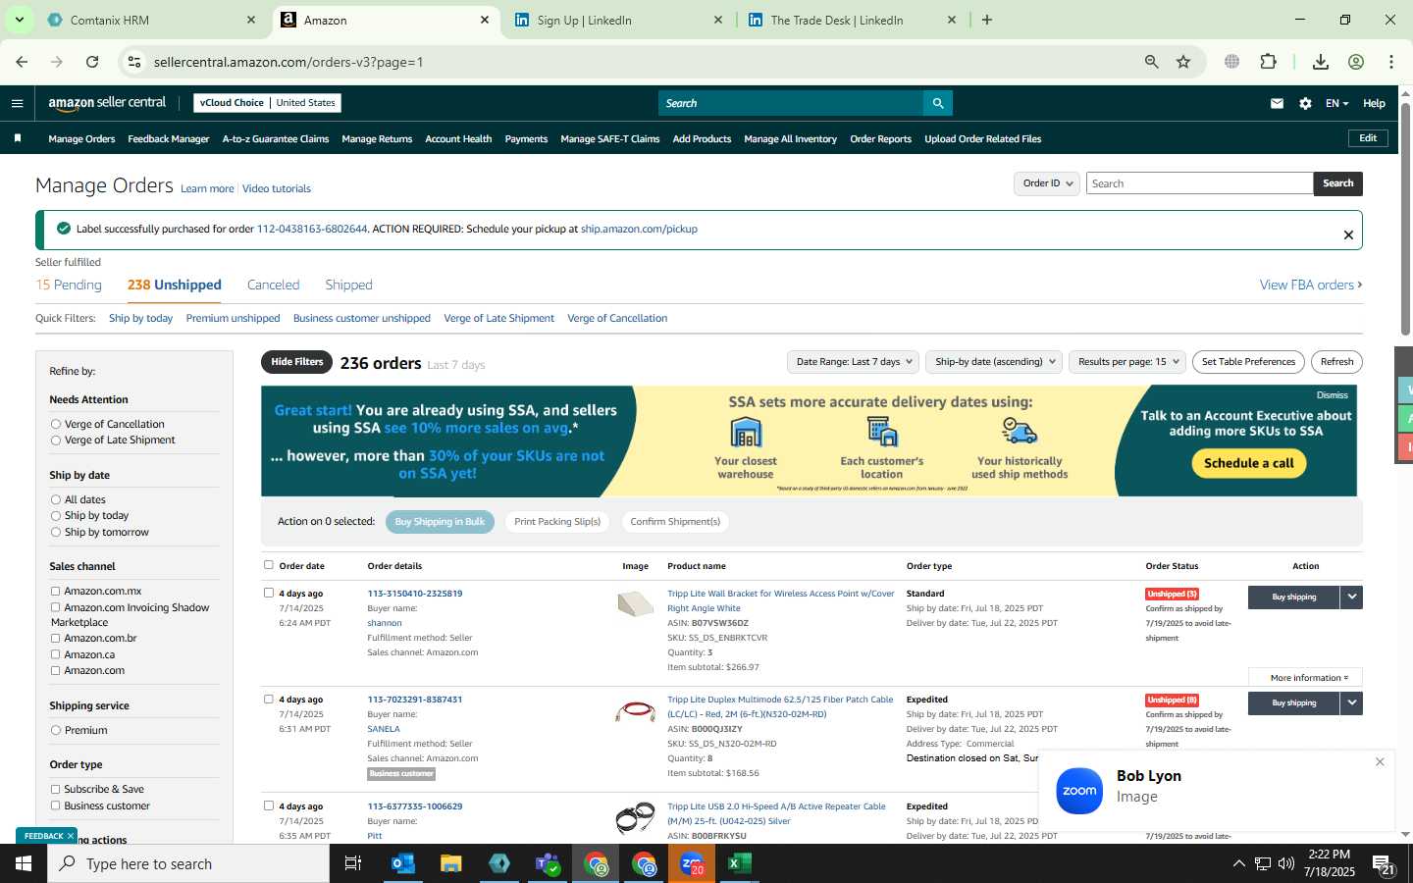Click Schedule a call button

[1248, 463]
